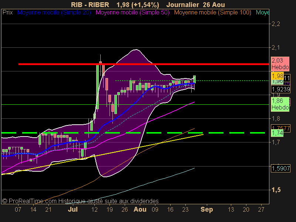Image resolution: width=296 pixels, height=222 pixels.
Task: Click the Aou month label on the date axis
Action: click(x=140, y=209)
